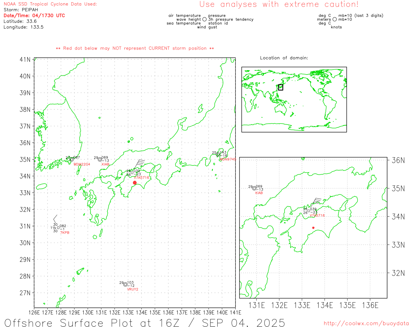Click the 30N latitude label

(x=25, y=243)
